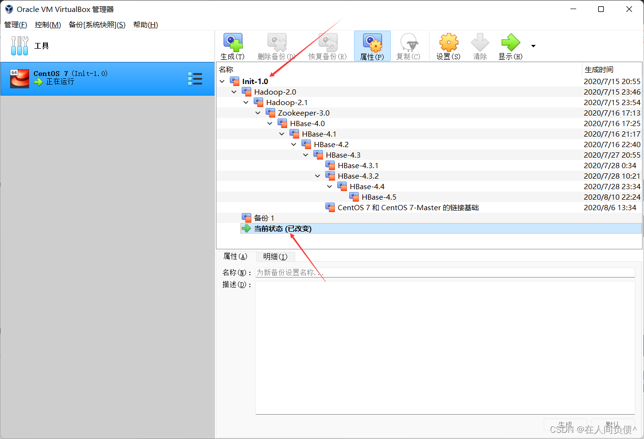Click the Discard (清除) arrow icon
The image size is (644, 439).
(480, 43)
